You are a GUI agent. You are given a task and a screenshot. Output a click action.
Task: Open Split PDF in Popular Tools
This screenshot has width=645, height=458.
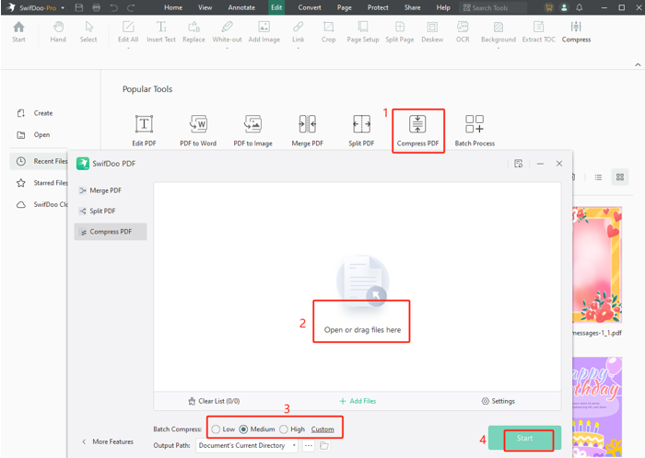click(361, 131)
